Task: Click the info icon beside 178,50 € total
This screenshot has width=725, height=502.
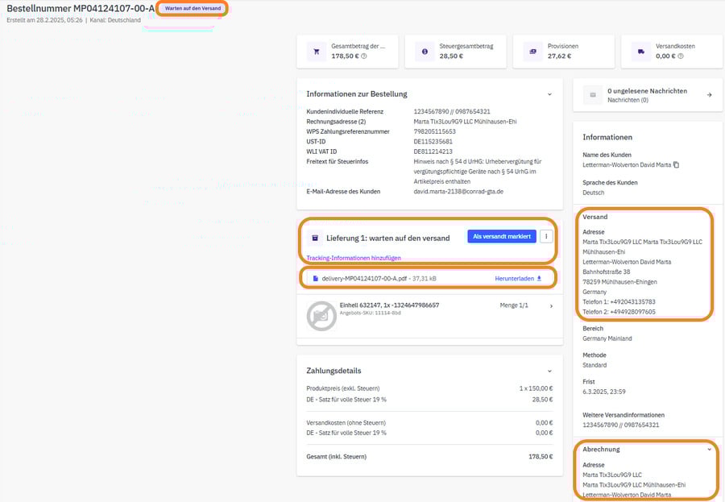Action: pos(364,56)
